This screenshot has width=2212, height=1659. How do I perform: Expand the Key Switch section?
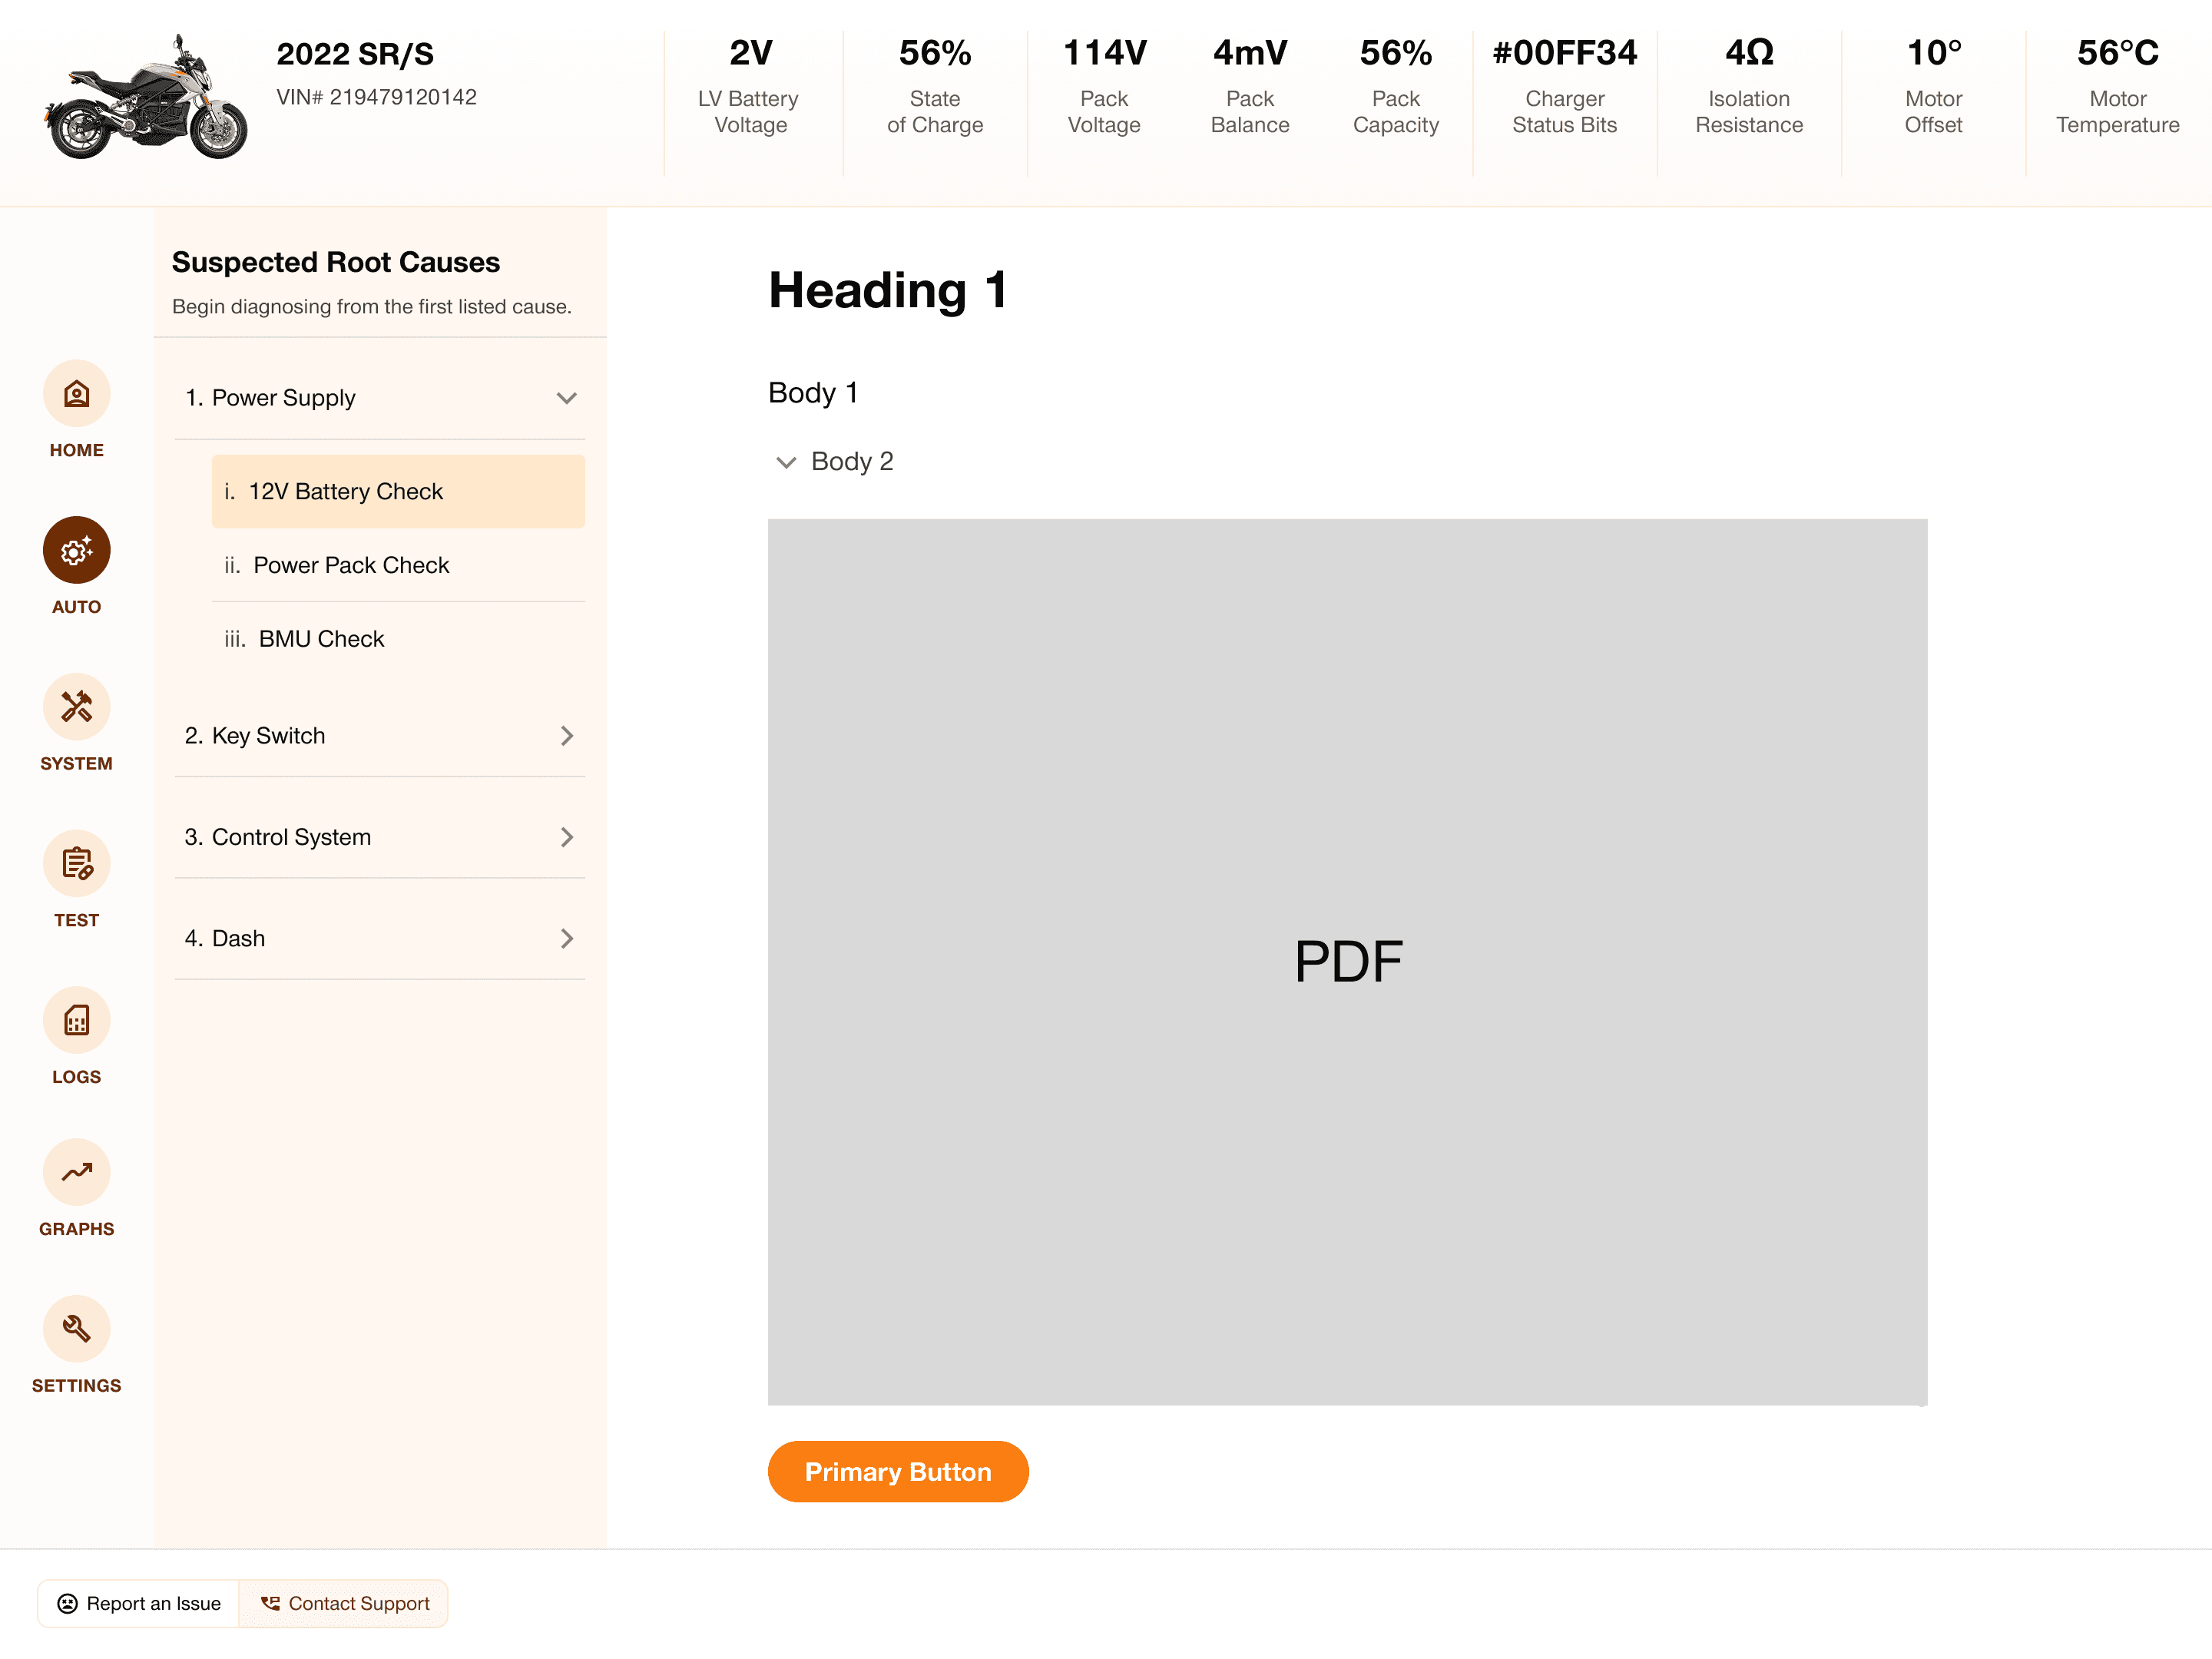point(566,736)
